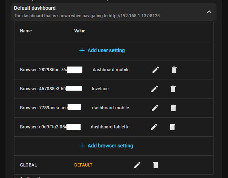The width and height of the screenshot is (228, 178).
Task: Click the plus icon beside Add browser setting
Action: (82, 146)
